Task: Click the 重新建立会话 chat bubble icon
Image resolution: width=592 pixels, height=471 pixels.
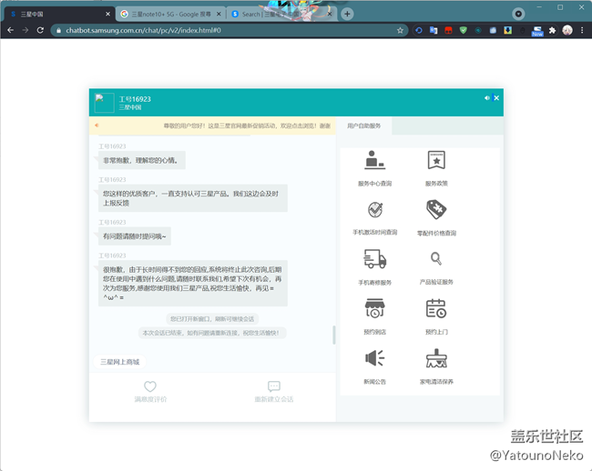Action: coord(274,386)
